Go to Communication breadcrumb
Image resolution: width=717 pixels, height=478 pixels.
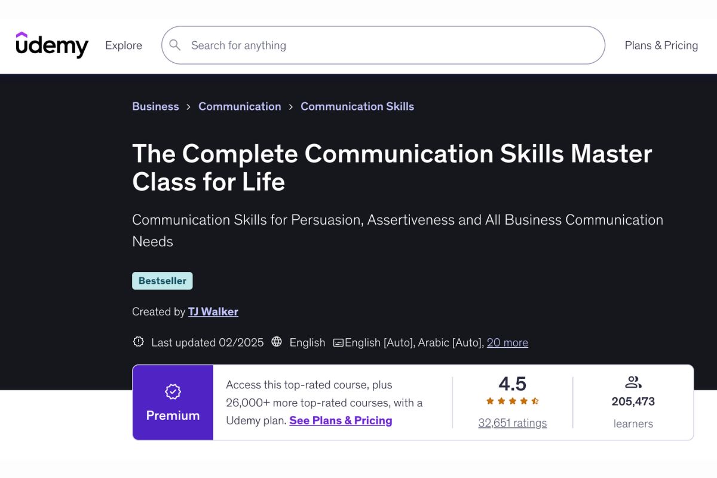pyautogui.click(x=240, y=106)
